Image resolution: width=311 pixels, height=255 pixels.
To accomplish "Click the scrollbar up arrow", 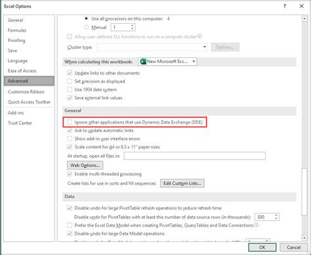I will 304,19.
